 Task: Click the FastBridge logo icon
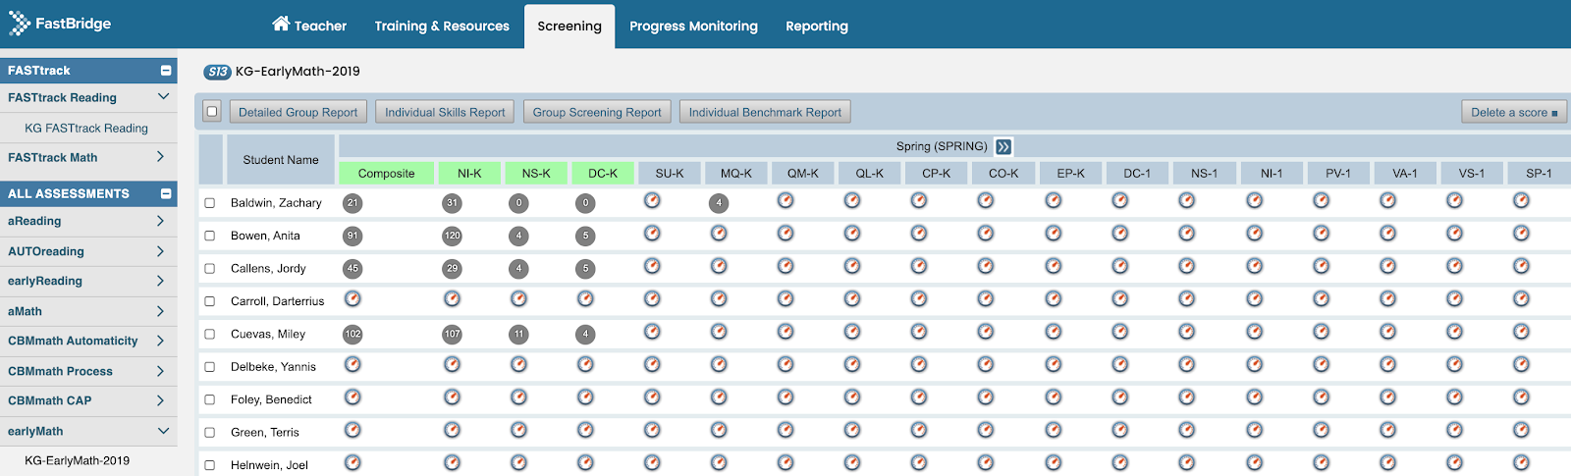19,24
